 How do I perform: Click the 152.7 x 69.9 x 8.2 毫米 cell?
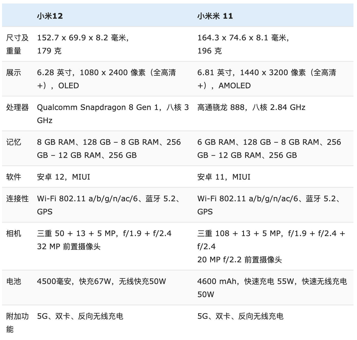tap(83, 44)
